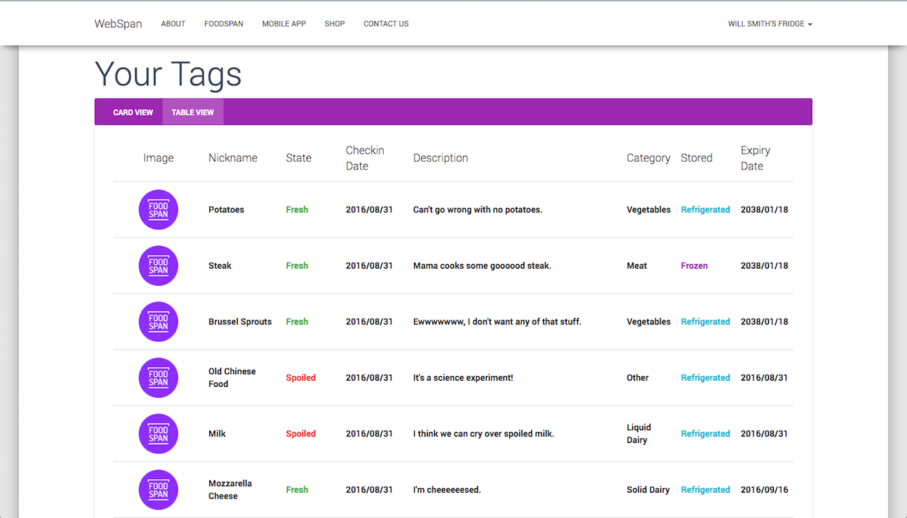Click the FOOD SPAN icon for Brussel Sprouts
907x518 pixels.
[158, 321]
